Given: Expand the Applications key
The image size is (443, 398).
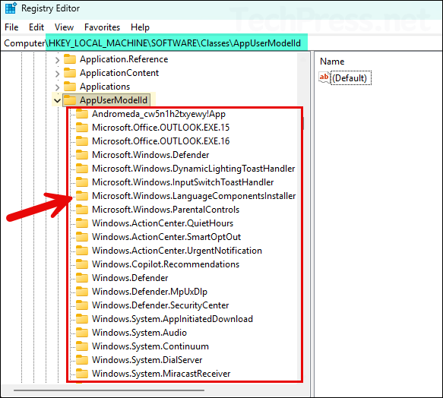Looking at the screenshot, I should coord(57,87).
